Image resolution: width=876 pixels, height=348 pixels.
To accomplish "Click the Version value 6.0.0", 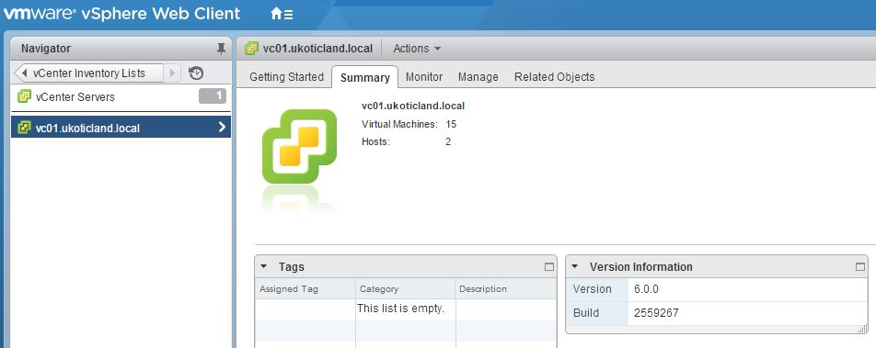I will [x=646, y=289].
